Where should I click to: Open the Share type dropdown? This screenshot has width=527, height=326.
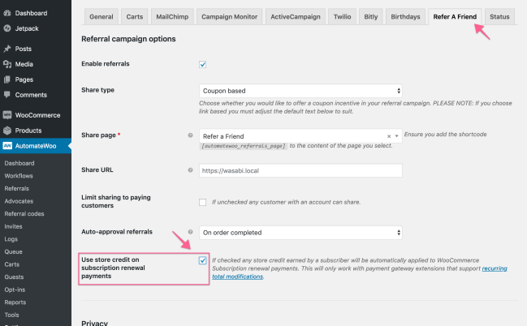[x=300, y=91]
